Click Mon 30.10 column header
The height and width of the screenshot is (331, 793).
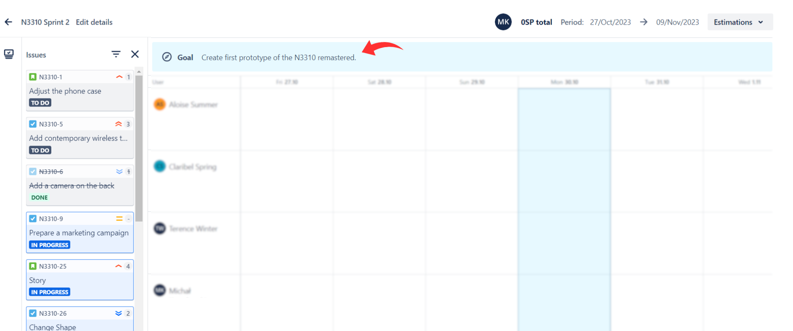pyautogui.click(x=564, y=82)
